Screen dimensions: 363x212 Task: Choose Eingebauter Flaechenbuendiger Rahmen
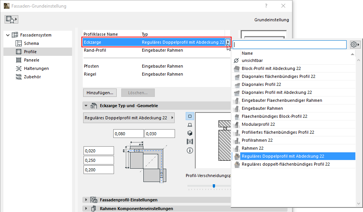point(294,100)
